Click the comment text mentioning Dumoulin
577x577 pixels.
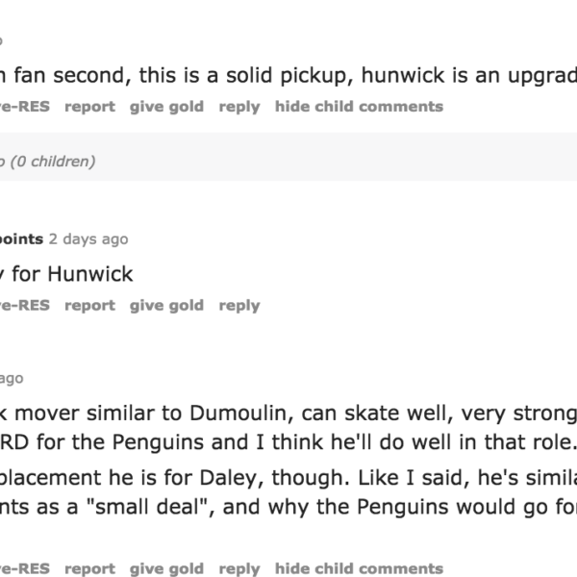(288, 414)
